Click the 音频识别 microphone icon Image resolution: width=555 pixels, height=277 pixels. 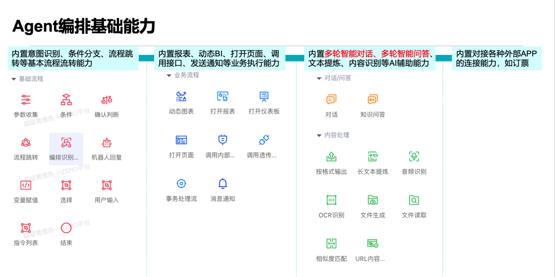click(x=414, y=156)
